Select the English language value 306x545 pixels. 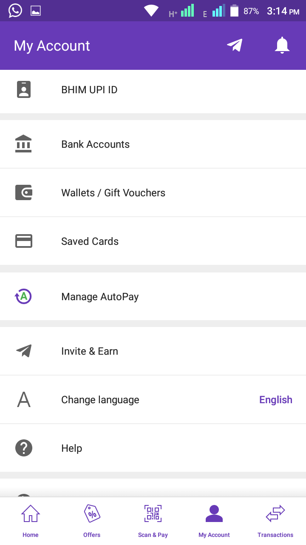276,400
